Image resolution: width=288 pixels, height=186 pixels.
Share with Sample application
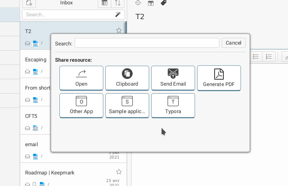(127, 106)
